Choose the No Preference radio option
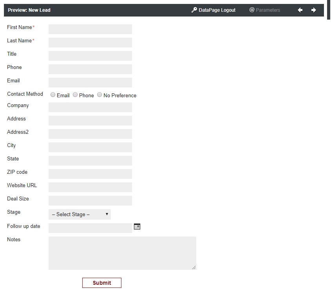Image resolution: width=331 pixels, height=304 pixels. pos(99,95)
